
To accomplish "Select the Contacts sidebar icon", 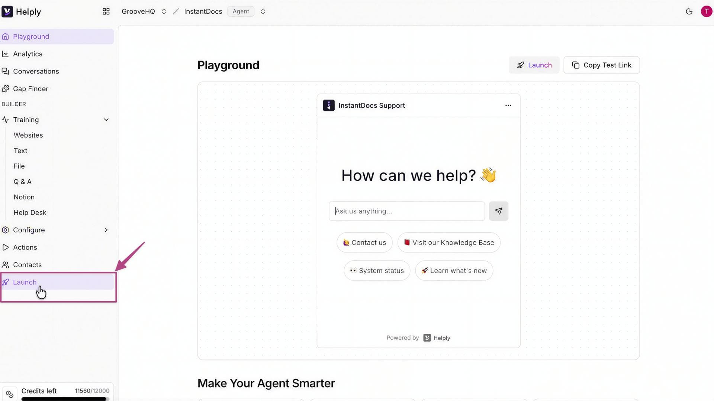I will (5, 264).
